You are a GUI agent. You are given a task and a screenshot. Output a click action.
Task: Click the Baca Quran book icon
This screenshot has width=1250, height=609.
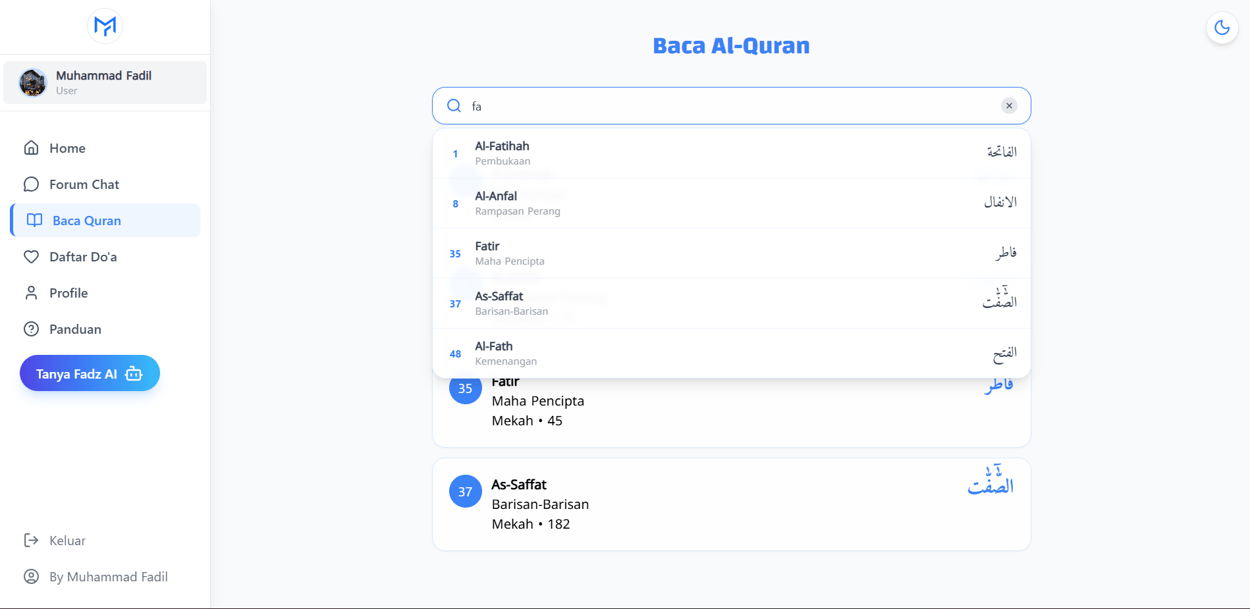(x=34, y=221)
